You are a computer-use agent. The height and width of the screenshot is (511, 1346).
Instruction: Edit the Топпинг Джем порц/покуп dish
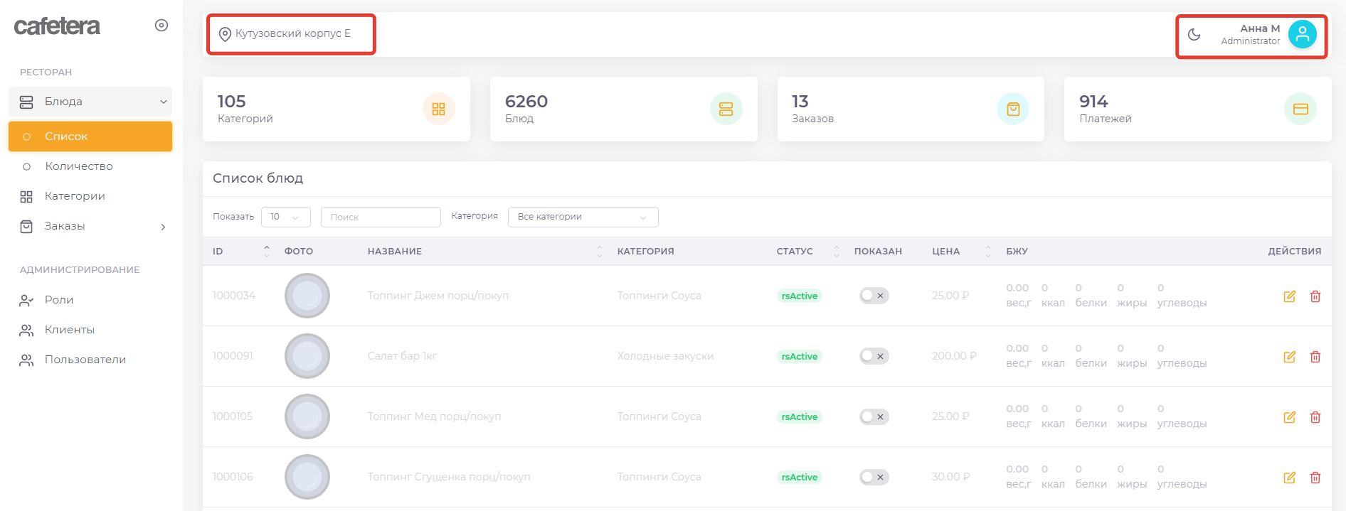point(1289,296)
